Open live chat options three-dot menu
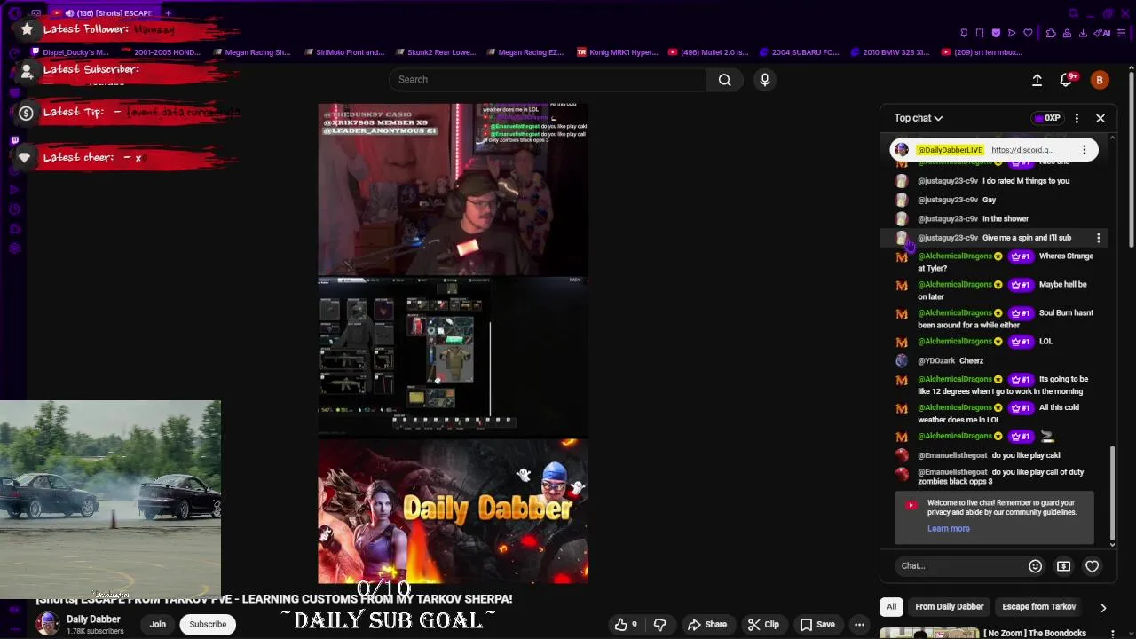Screen dimensions: 1136x639 tap(1077, 118)
